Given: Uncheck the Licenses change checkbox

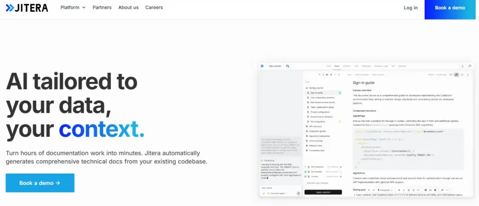Looking at the screenshot, I should (341, 177).
